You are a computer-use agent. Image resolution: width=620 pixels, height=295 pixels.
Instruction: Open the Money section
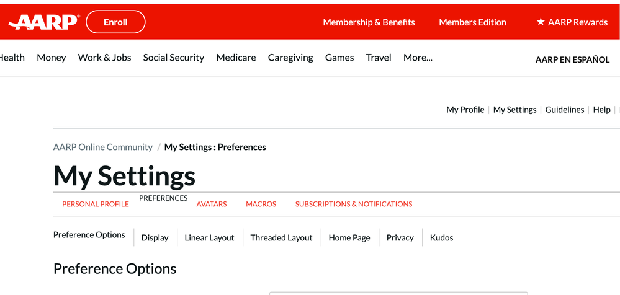click(51, 58)
